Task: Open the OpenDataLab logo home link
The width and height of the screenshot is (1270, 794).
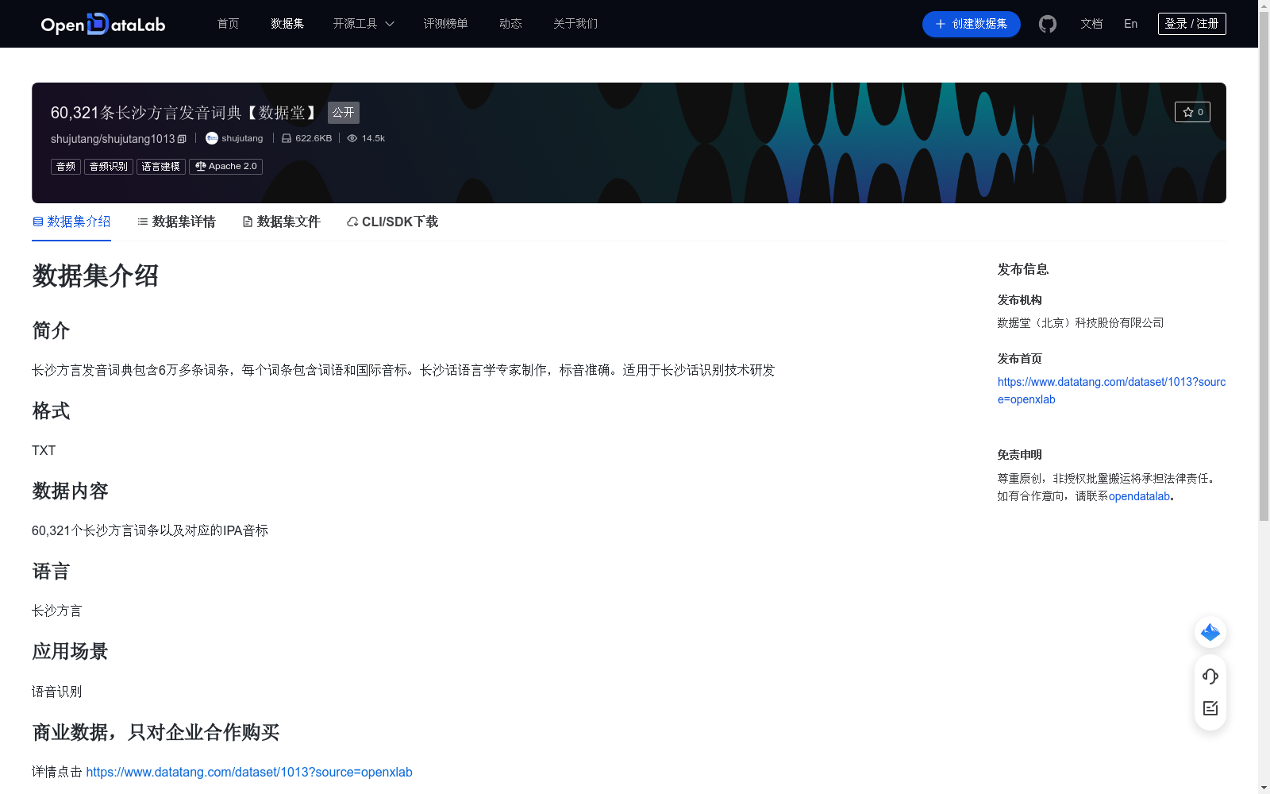Action: click(103, 24)
